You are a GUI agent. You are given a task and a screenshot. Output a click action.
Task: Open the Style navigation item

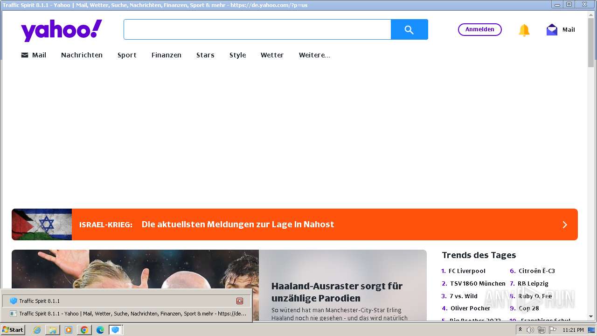point(237,55)
